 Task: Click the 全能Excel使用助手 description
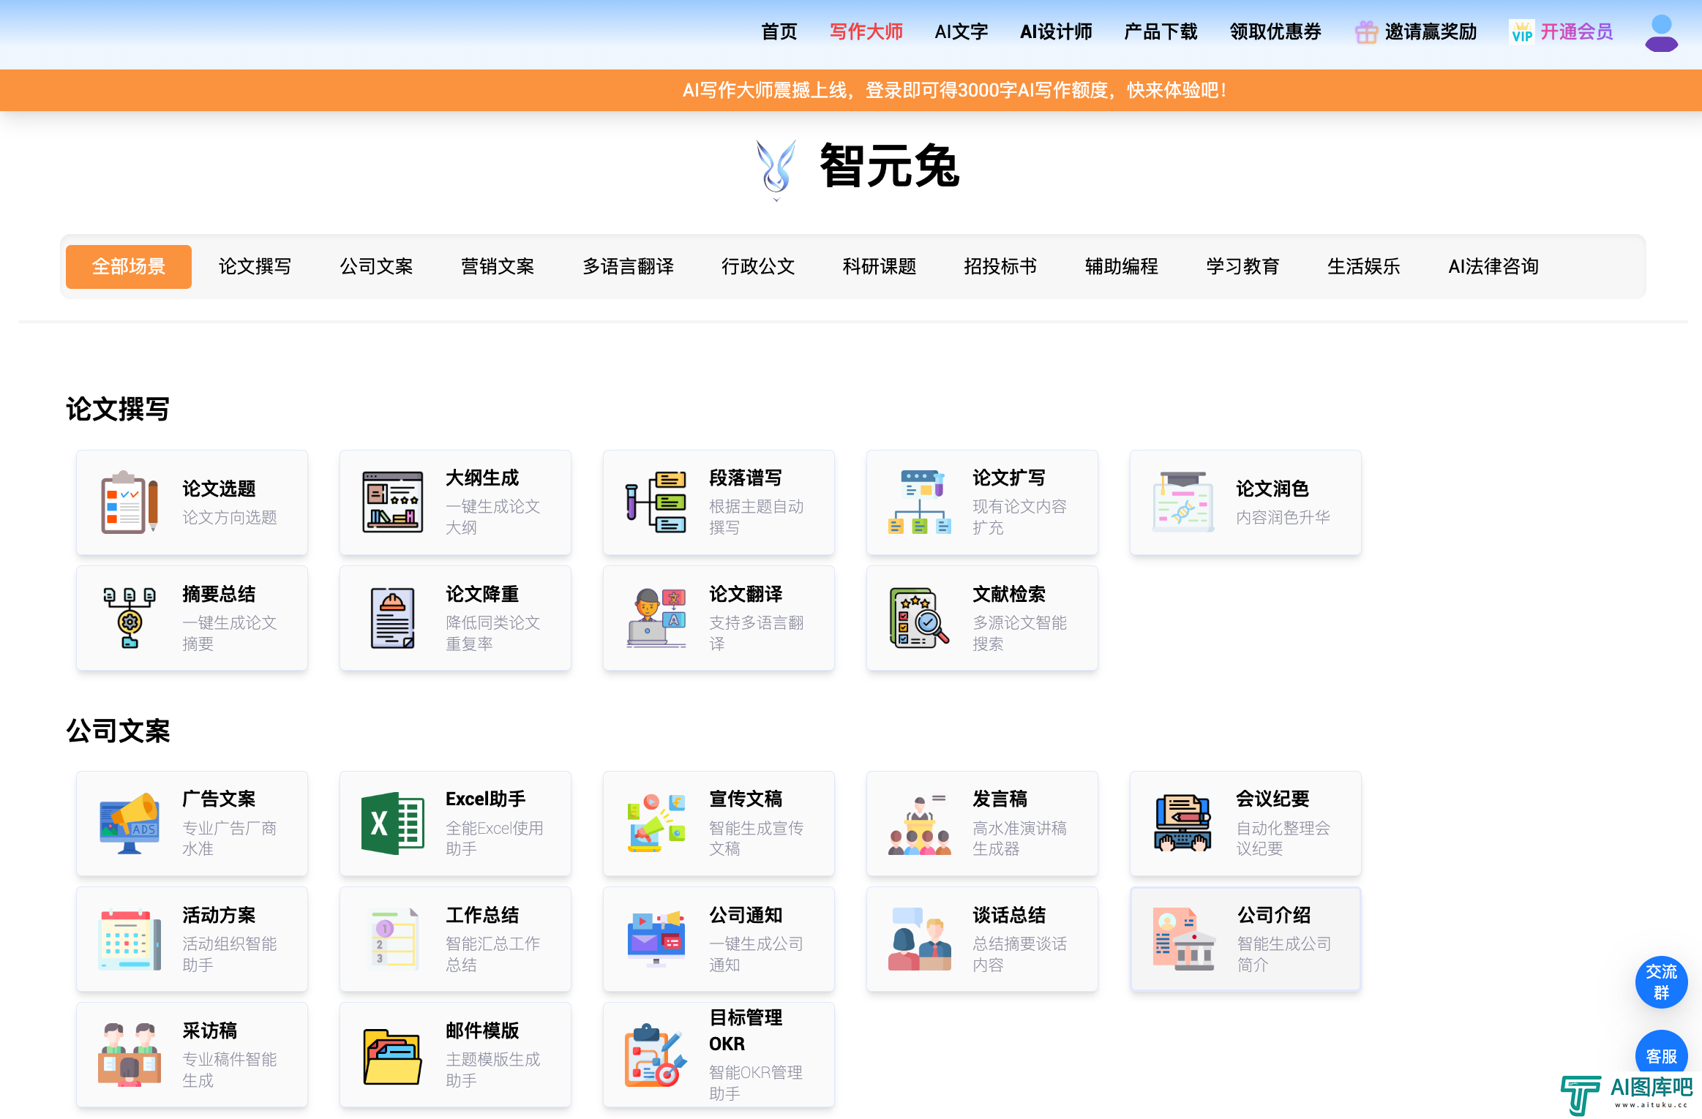495,839
